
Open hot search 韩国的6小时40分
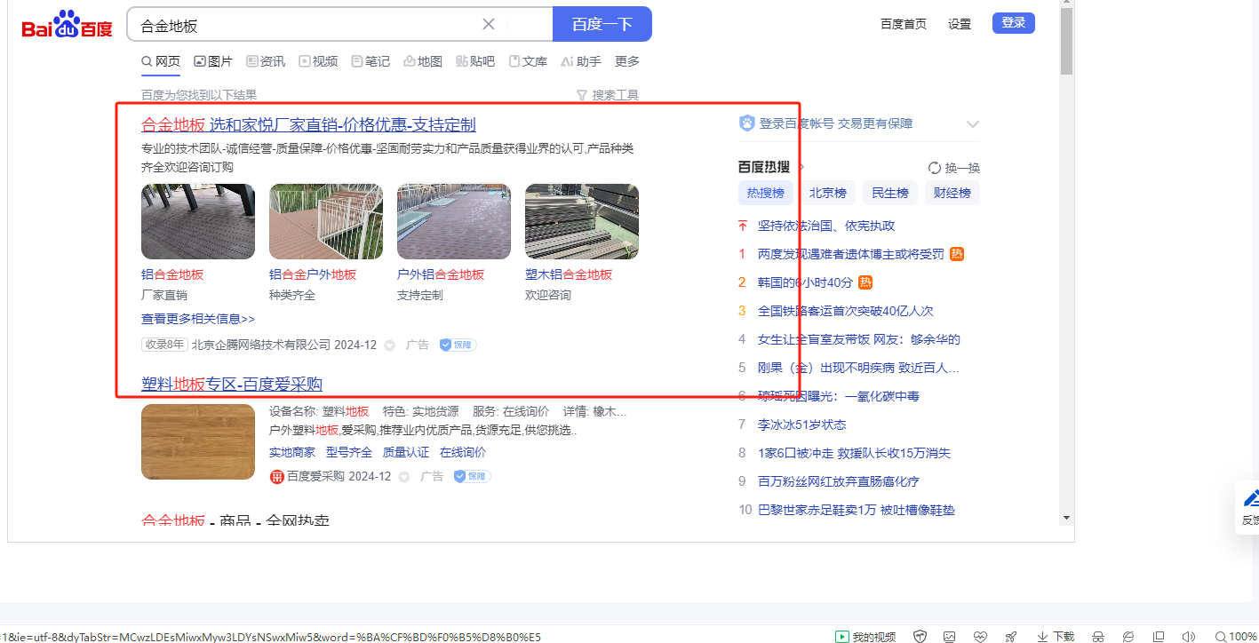pos(805,282)
